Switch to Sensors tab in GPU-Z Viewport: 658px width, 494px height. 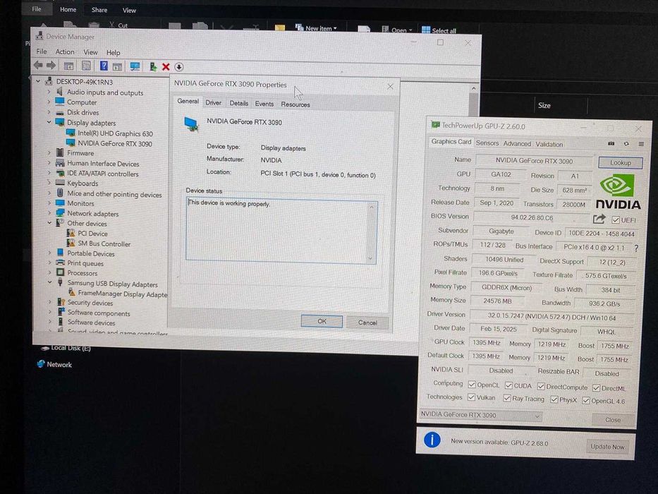487,143
